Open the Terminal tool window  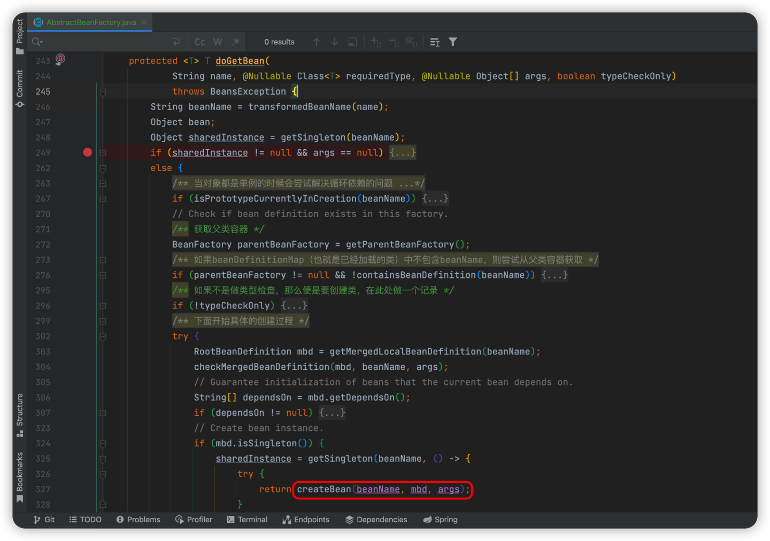click(x=247, y=520)
